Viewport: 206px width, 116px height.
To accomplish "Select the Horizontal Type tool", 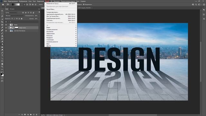I will 2,55.
